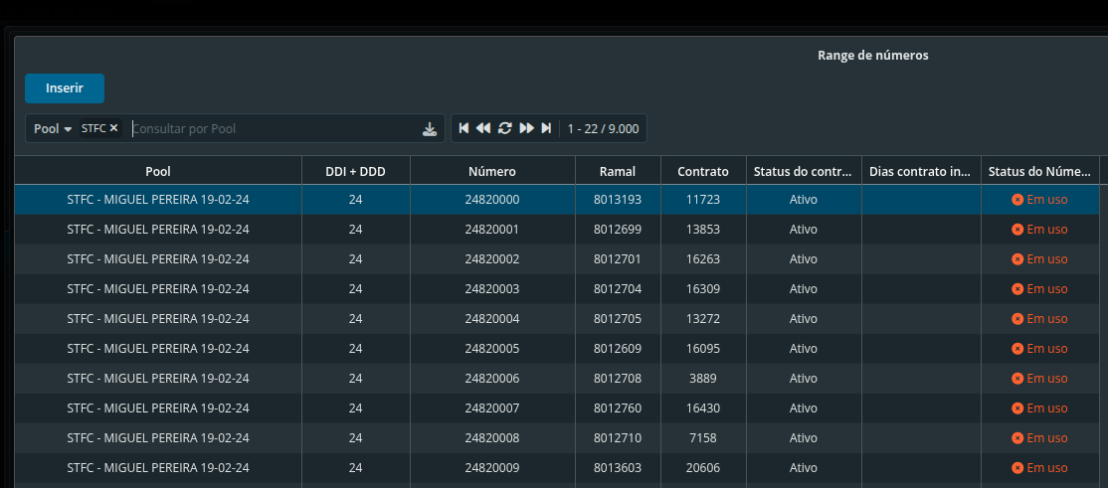Select the row with number 24820003

coord(492,289)
